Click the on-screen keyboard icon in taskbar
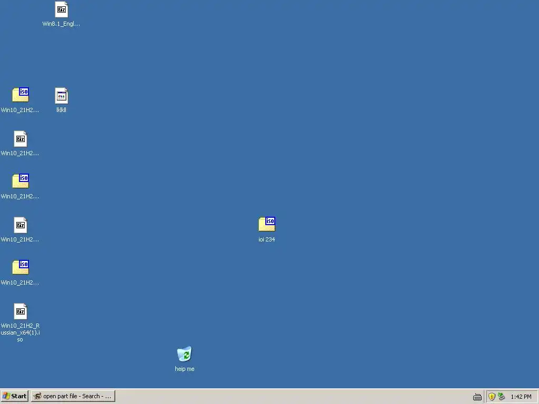The width and height of the screenshot is (539, 404). click(477, 397)
